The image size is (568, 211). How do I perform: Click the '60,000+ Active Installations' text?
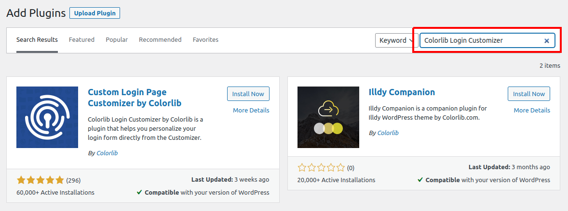click(x=55, y=193)
